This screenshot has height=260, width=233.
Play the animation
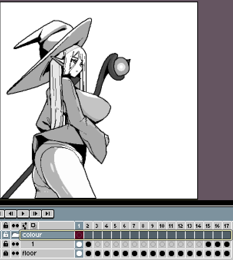pos(23,214)
